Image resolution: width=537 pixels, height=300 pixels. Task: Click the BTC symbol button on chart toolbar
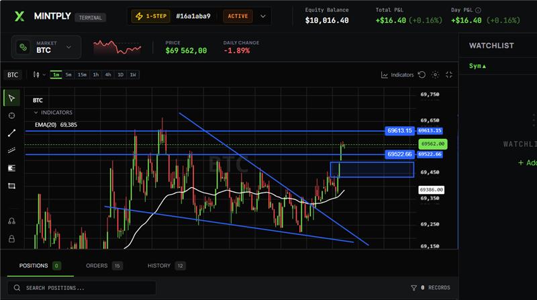(x=13, y=74)
